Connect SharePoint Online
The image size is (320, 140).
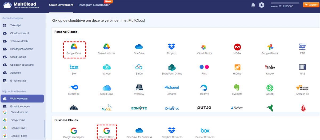tap(172, 70)
